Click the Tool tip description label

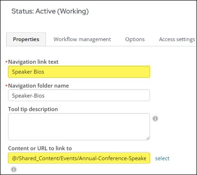33,109
